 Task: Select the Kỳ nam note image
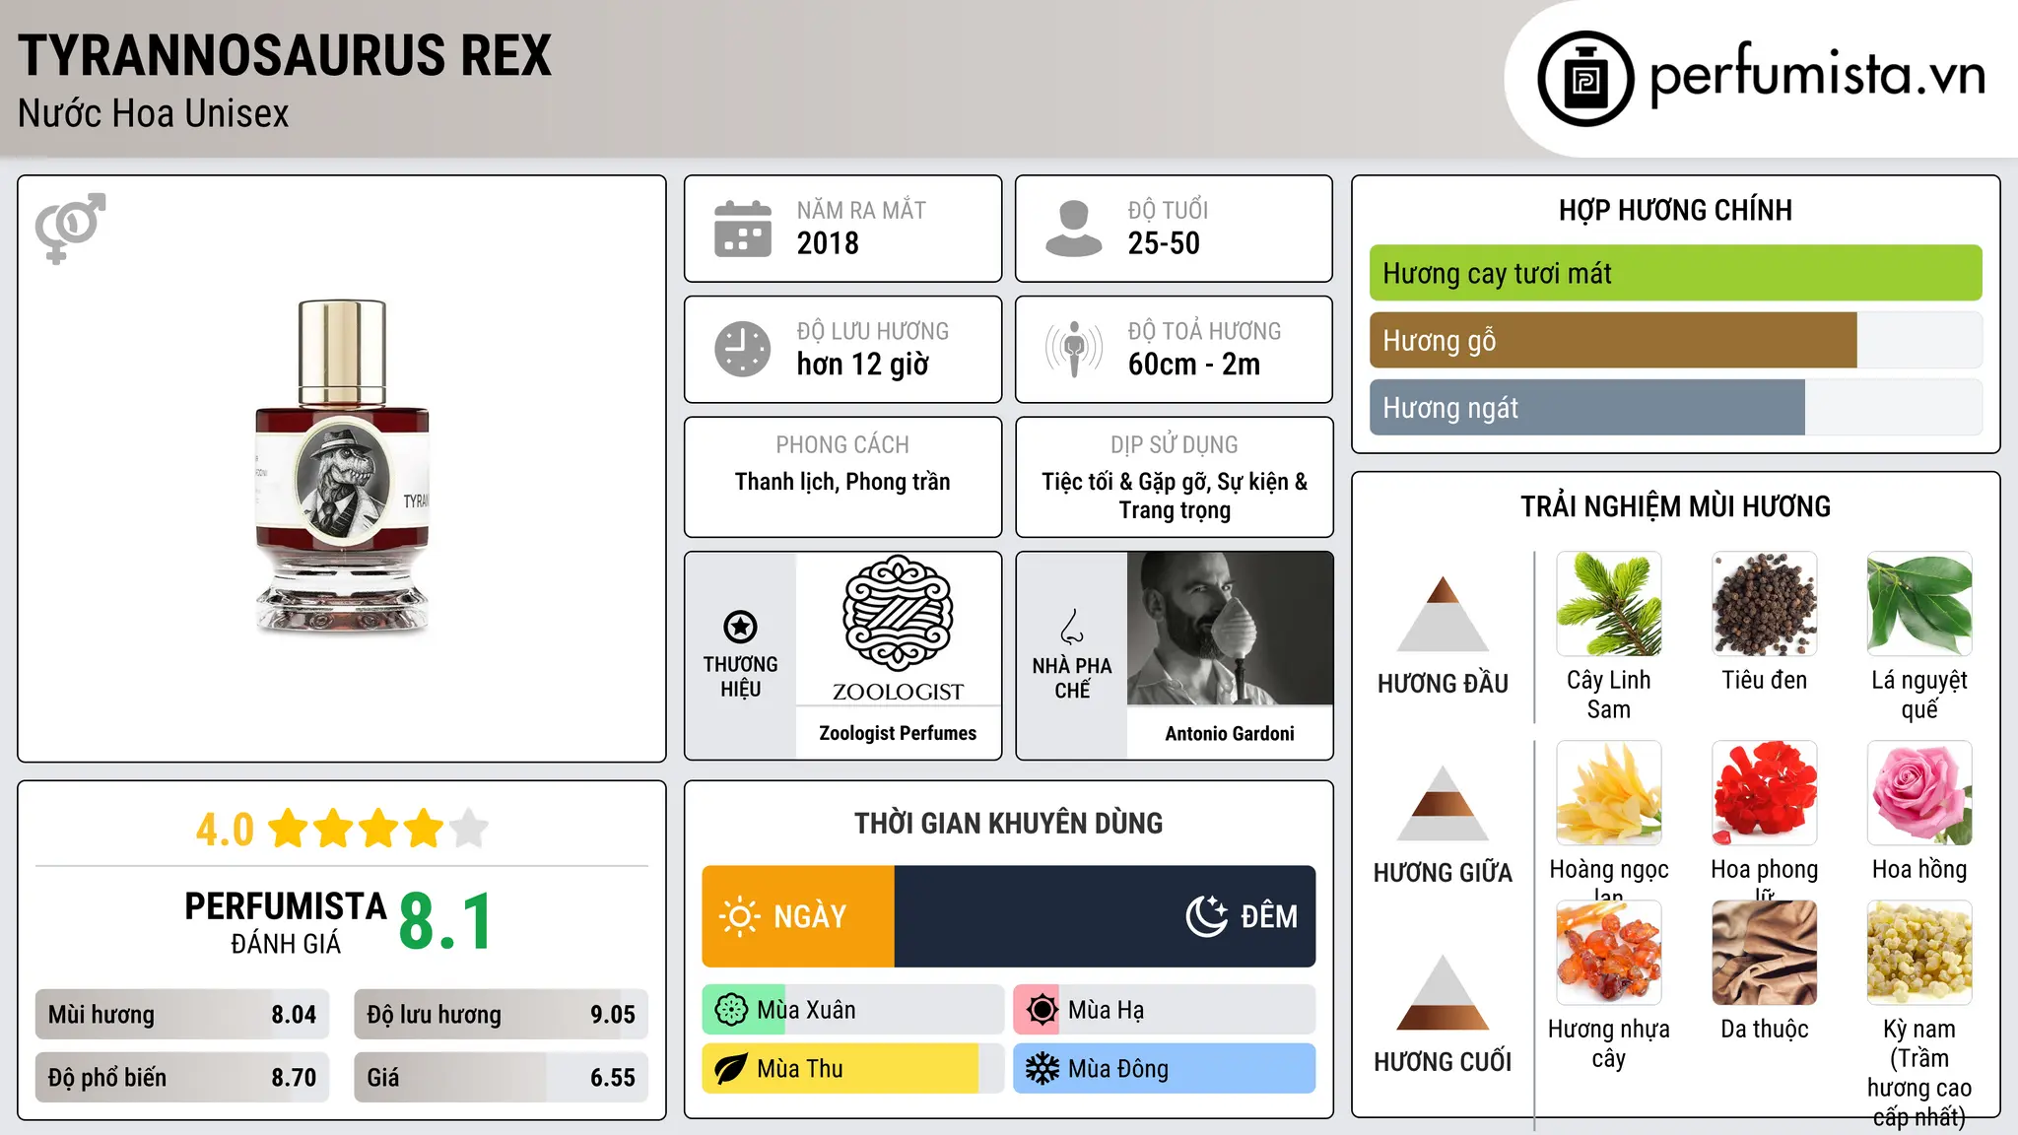pos(1919,953)
